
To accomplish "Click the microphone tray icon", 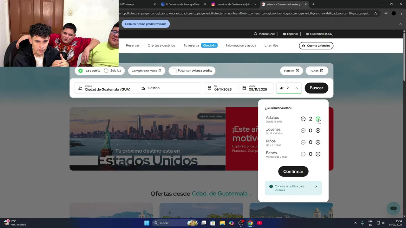I will coord(362,223).
